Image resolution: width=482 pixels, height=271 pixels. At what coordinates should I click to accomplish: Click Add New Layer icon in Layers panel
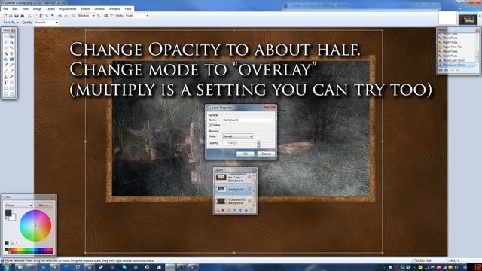tap(218, 210)
